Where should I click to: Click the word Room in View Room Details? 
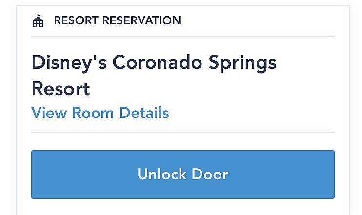tap(93, 113)
